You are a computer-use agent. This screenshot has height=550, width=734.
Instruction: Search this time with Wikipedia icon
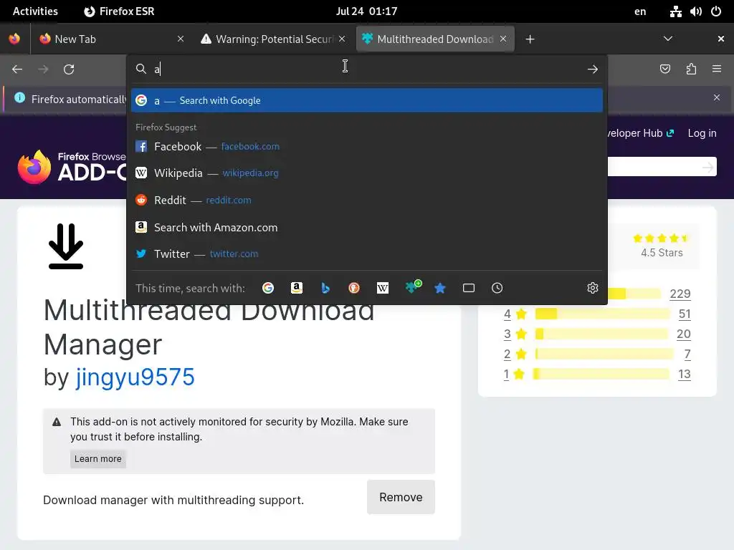click(383, 288)
